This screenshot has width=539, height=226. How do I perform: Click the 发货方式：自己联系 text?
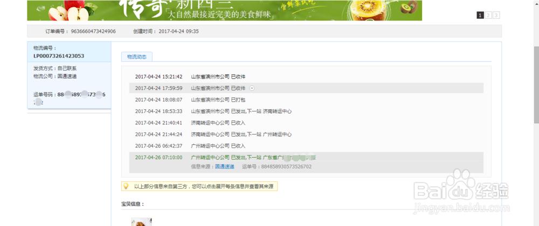[x=55, y=68]
